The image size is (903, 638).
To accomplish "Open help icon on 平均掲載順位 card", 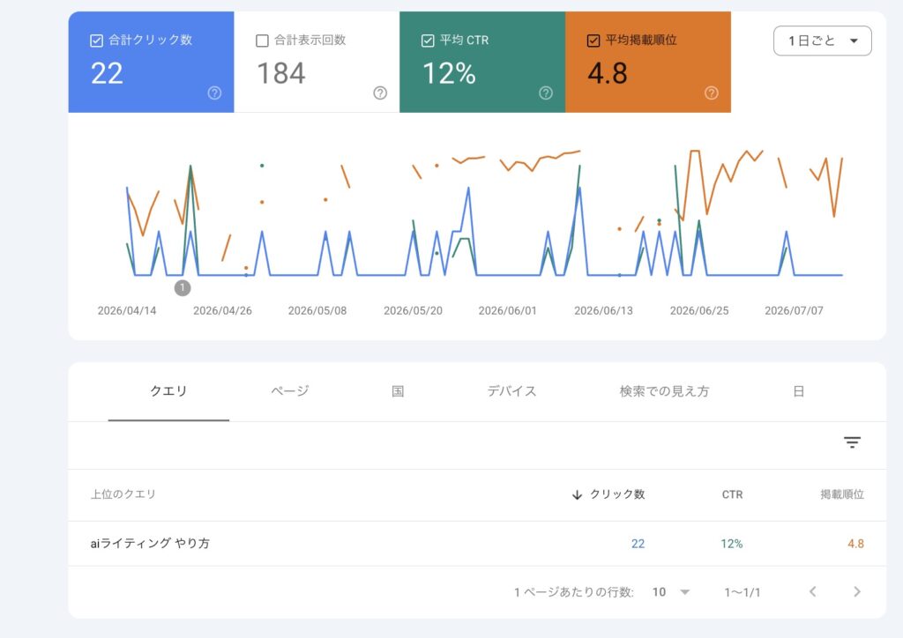I will tap(712, 93).
